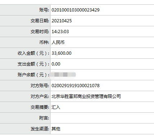Click the empty 附言 remarks cell
The height and width of the screenshot is (139, 154).
pos(102,118)
